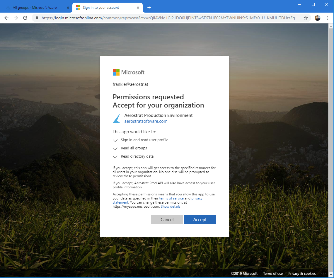
Task: Cancel the permissions request
Action: [167, 219]
